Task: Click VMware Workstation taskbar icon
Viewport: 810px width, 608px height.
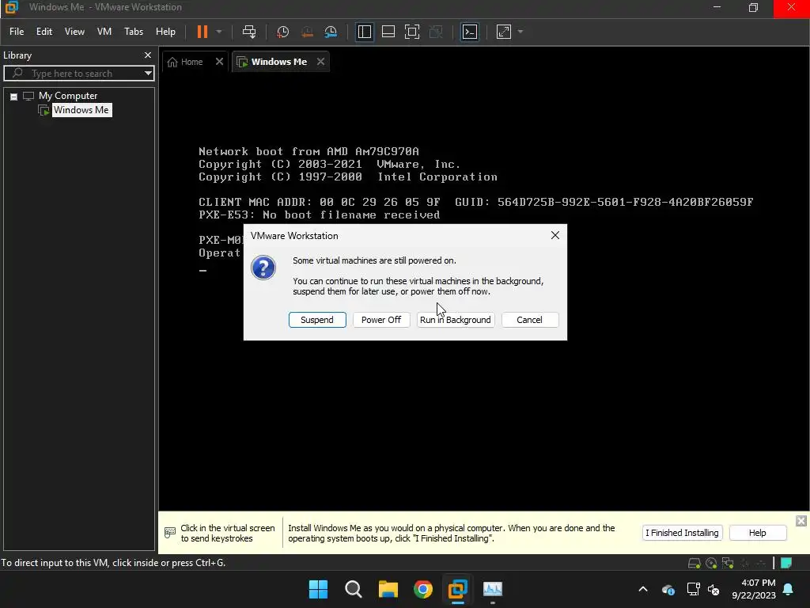Action: [458, 589]
